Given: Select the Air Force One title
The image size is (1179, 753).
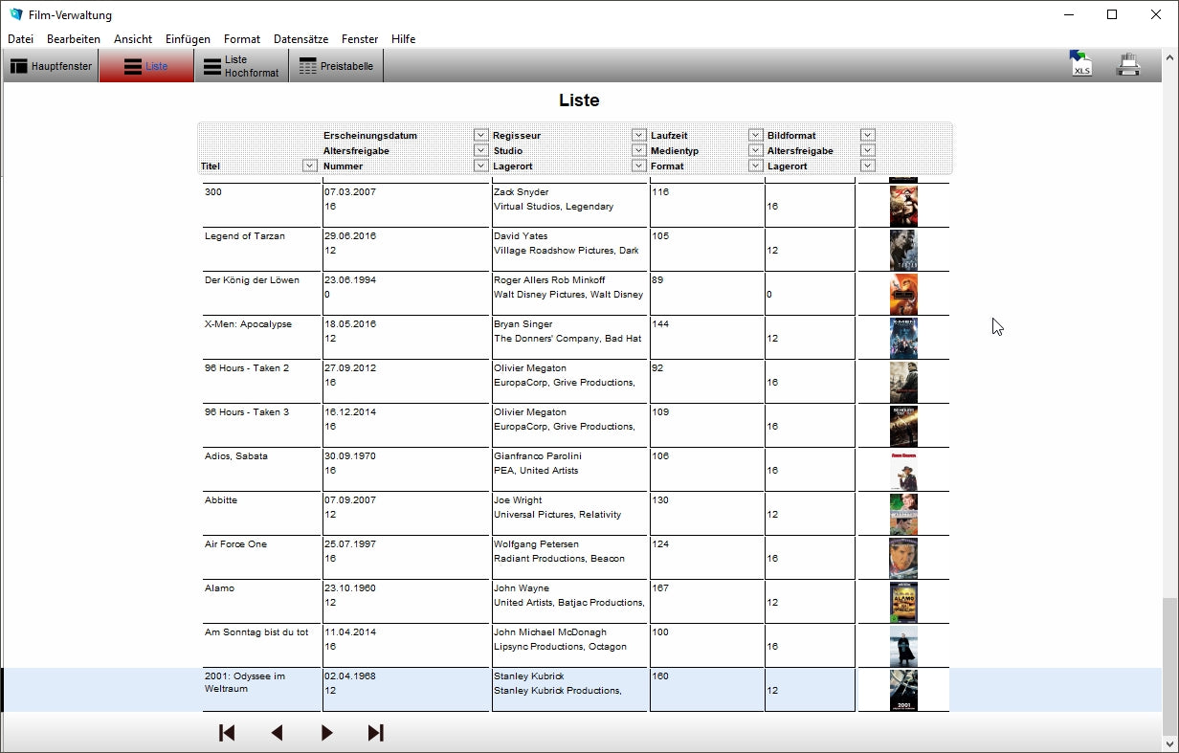Looking at the screenshot, I should coord(235,544).
